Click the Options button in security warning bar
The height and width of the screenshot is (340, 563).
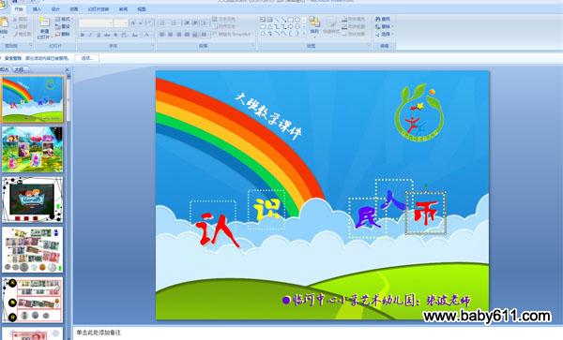(87, 58)
